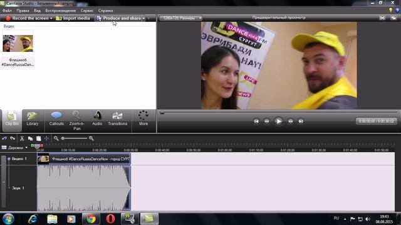Zoom out the timeline with the magnifier

pyautogui.click(x=56, y=138)
